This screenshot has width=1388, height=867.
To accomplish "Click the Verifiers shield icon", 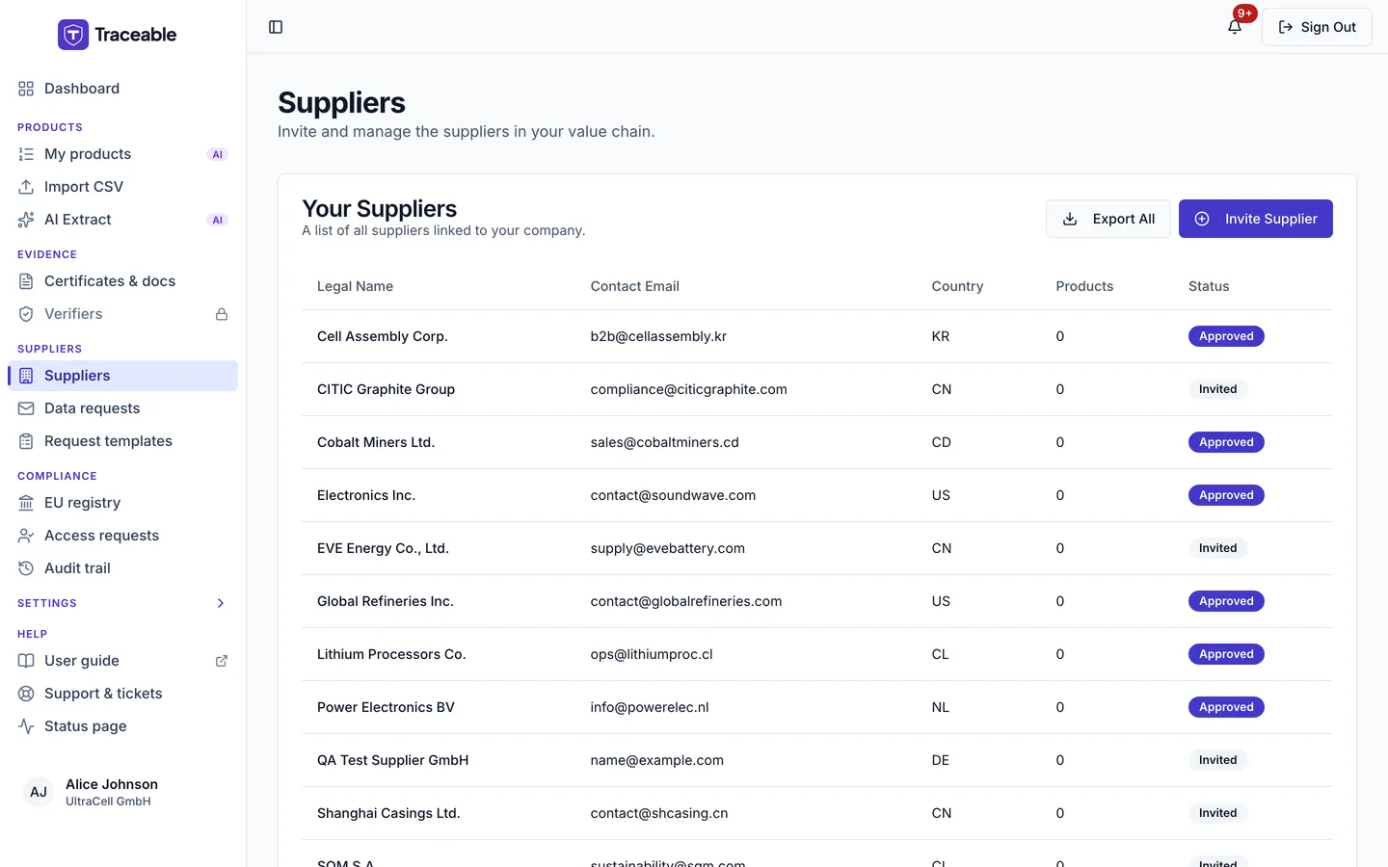I will tap(26, 314).
